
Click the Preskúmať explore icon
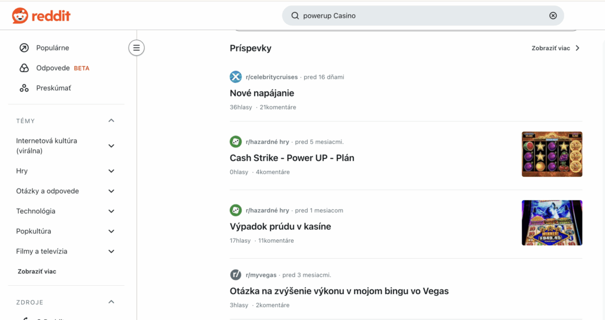24,88
